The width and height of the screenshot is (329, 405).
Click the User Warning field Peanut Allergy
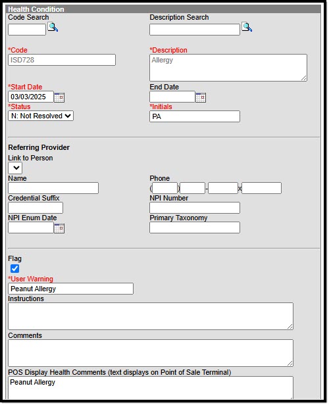[71, 289]
